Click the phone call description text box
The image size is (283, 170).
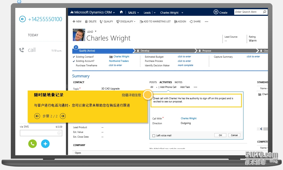(x=196, y=101)
